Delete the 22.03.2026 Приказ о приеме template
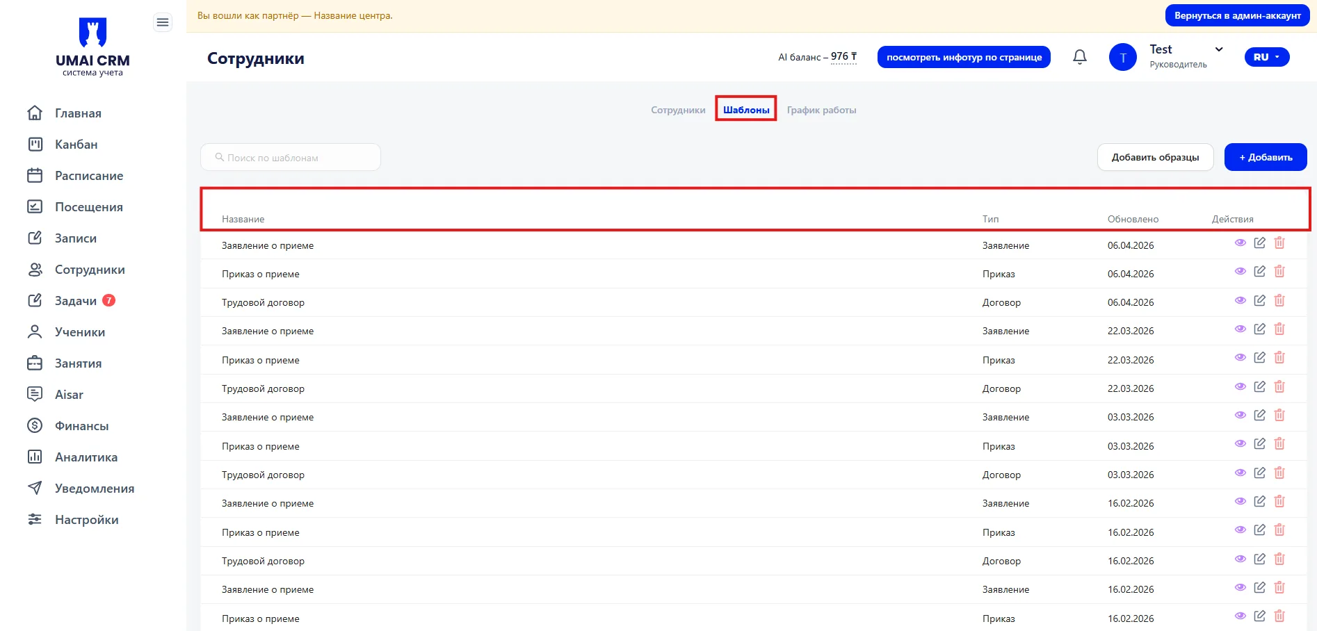The height and width of the screenshot is (631, 1317). click(x=1279, y=357)
